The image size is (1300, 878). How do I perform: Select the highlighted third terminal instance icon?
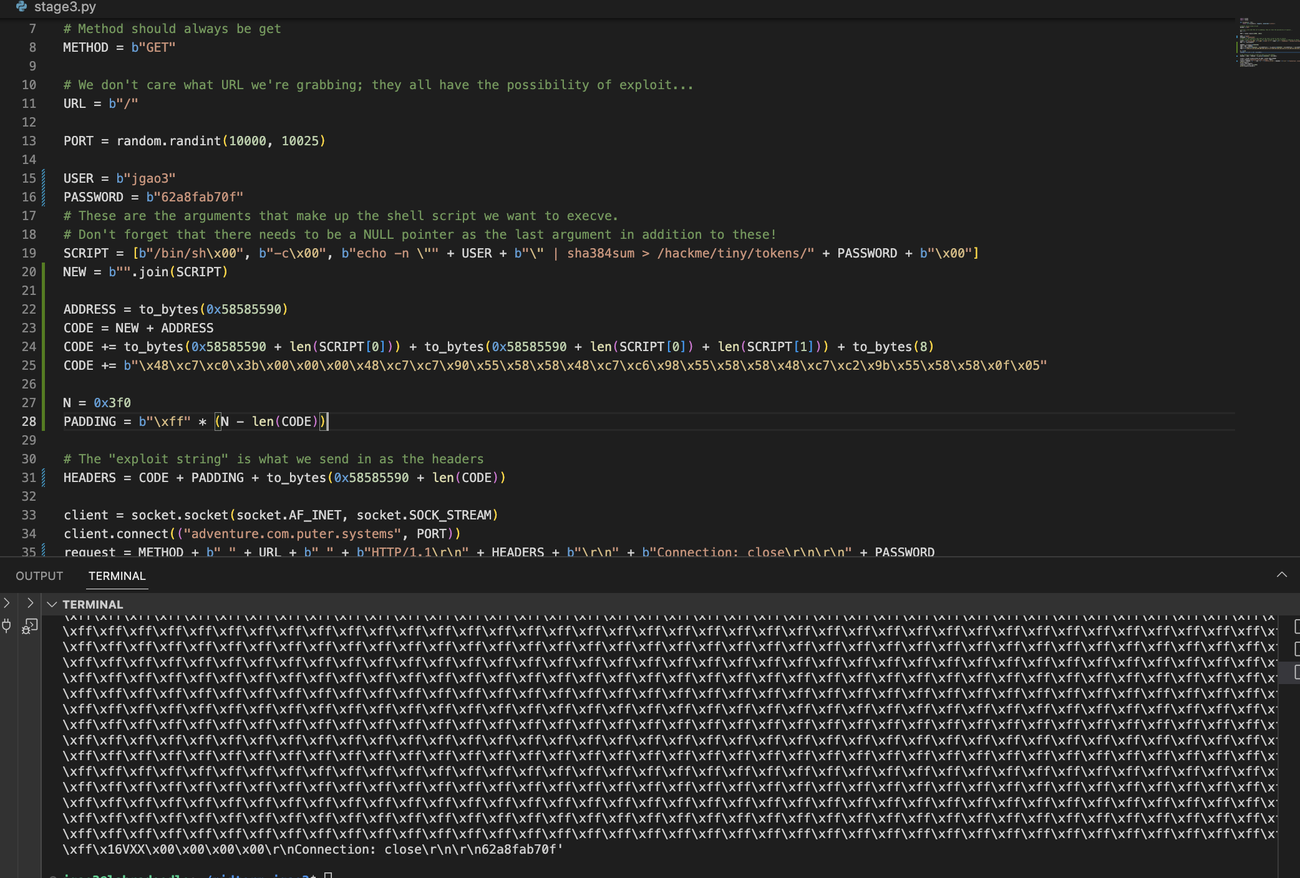tap(1296, 672)
